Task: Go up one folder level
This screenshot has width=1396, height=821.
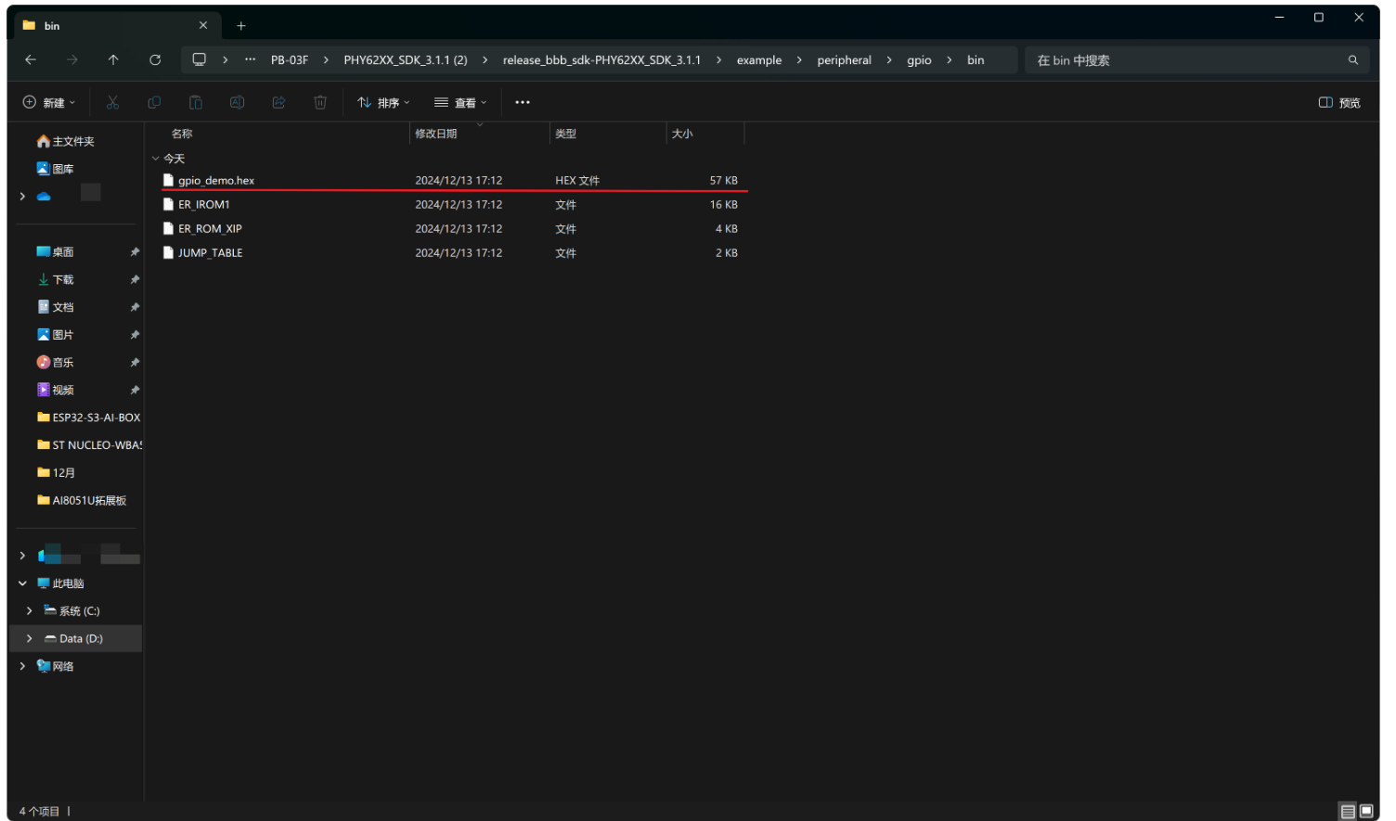Action: click(x=113, y=59)
